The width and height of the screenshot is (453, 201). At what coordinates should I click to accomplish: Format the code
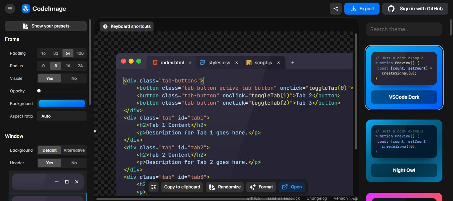261,187
